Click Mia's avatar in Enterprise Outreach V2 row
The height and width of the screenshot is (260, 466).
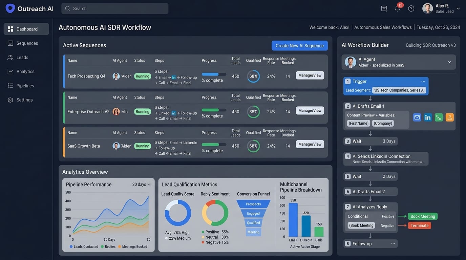point(116,112)
